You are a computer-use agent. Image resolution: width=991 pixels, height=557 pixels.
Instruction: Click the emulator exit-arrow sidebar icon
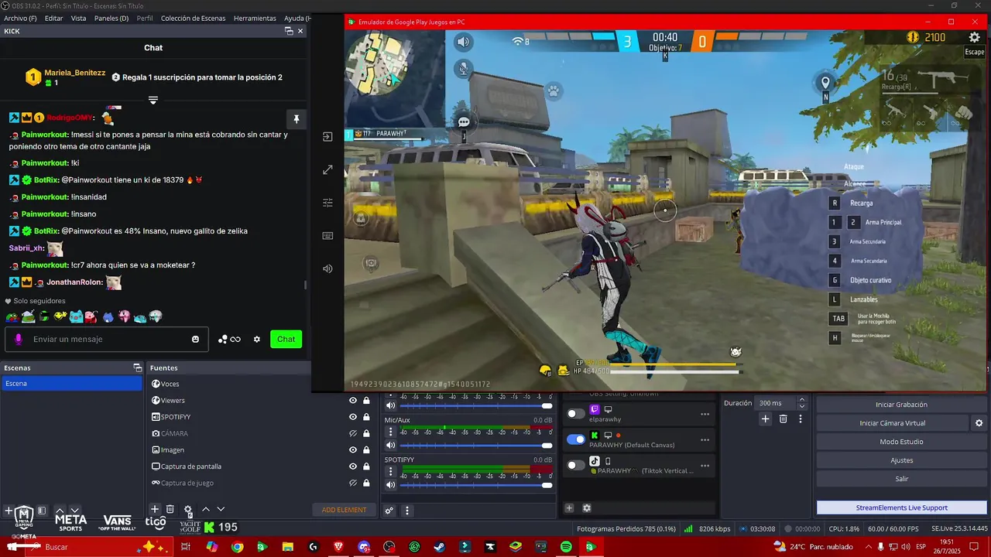(x=327, y=137)
